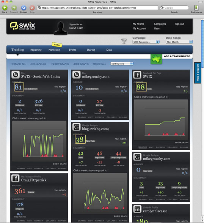The width and height of the screenshot is (204, 223).
Task: Click the user profile silhouette avatar
Action: pyautogui.click(x=61, y=28)
